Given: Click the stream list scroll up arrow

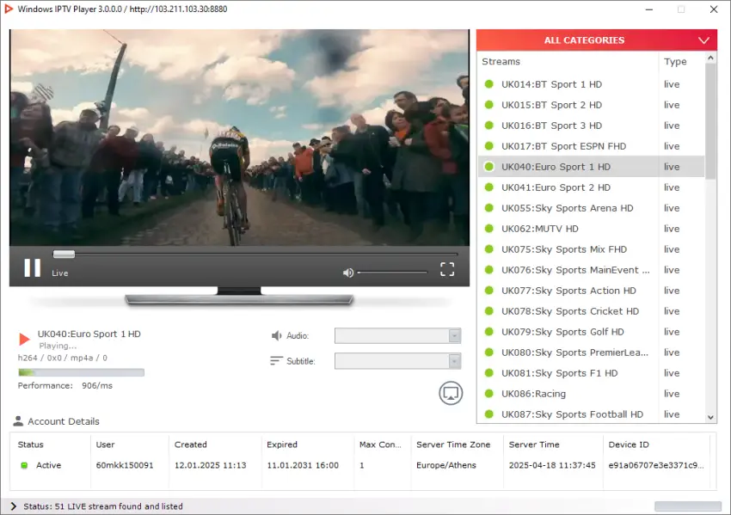Looking at the screenshot, I should coord(710,58).
